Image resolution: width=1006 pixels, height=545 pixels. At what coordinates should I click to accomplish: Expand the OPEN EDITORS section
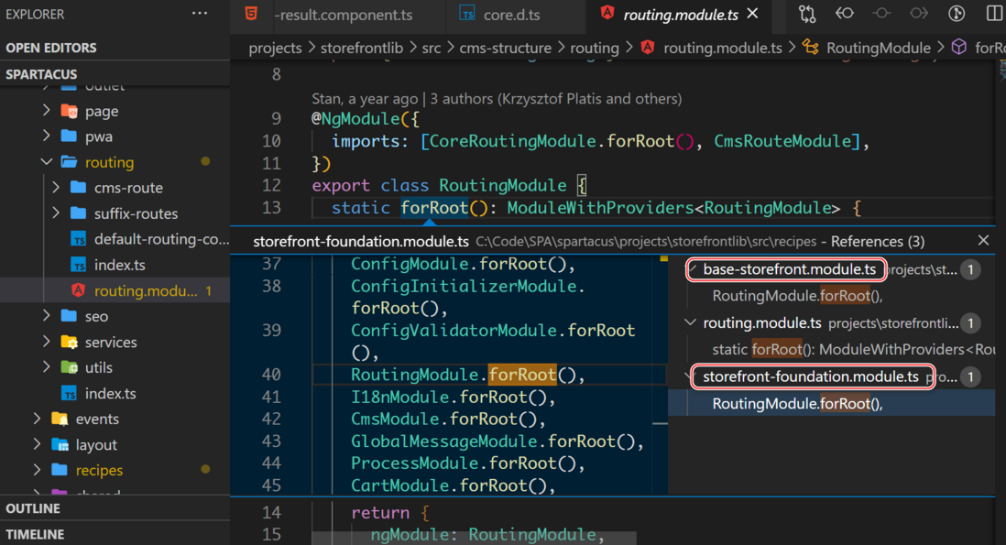point(115,48)
